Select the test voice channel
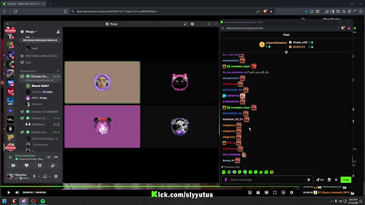This screenshot has height=205, width=365. [40, 62]
